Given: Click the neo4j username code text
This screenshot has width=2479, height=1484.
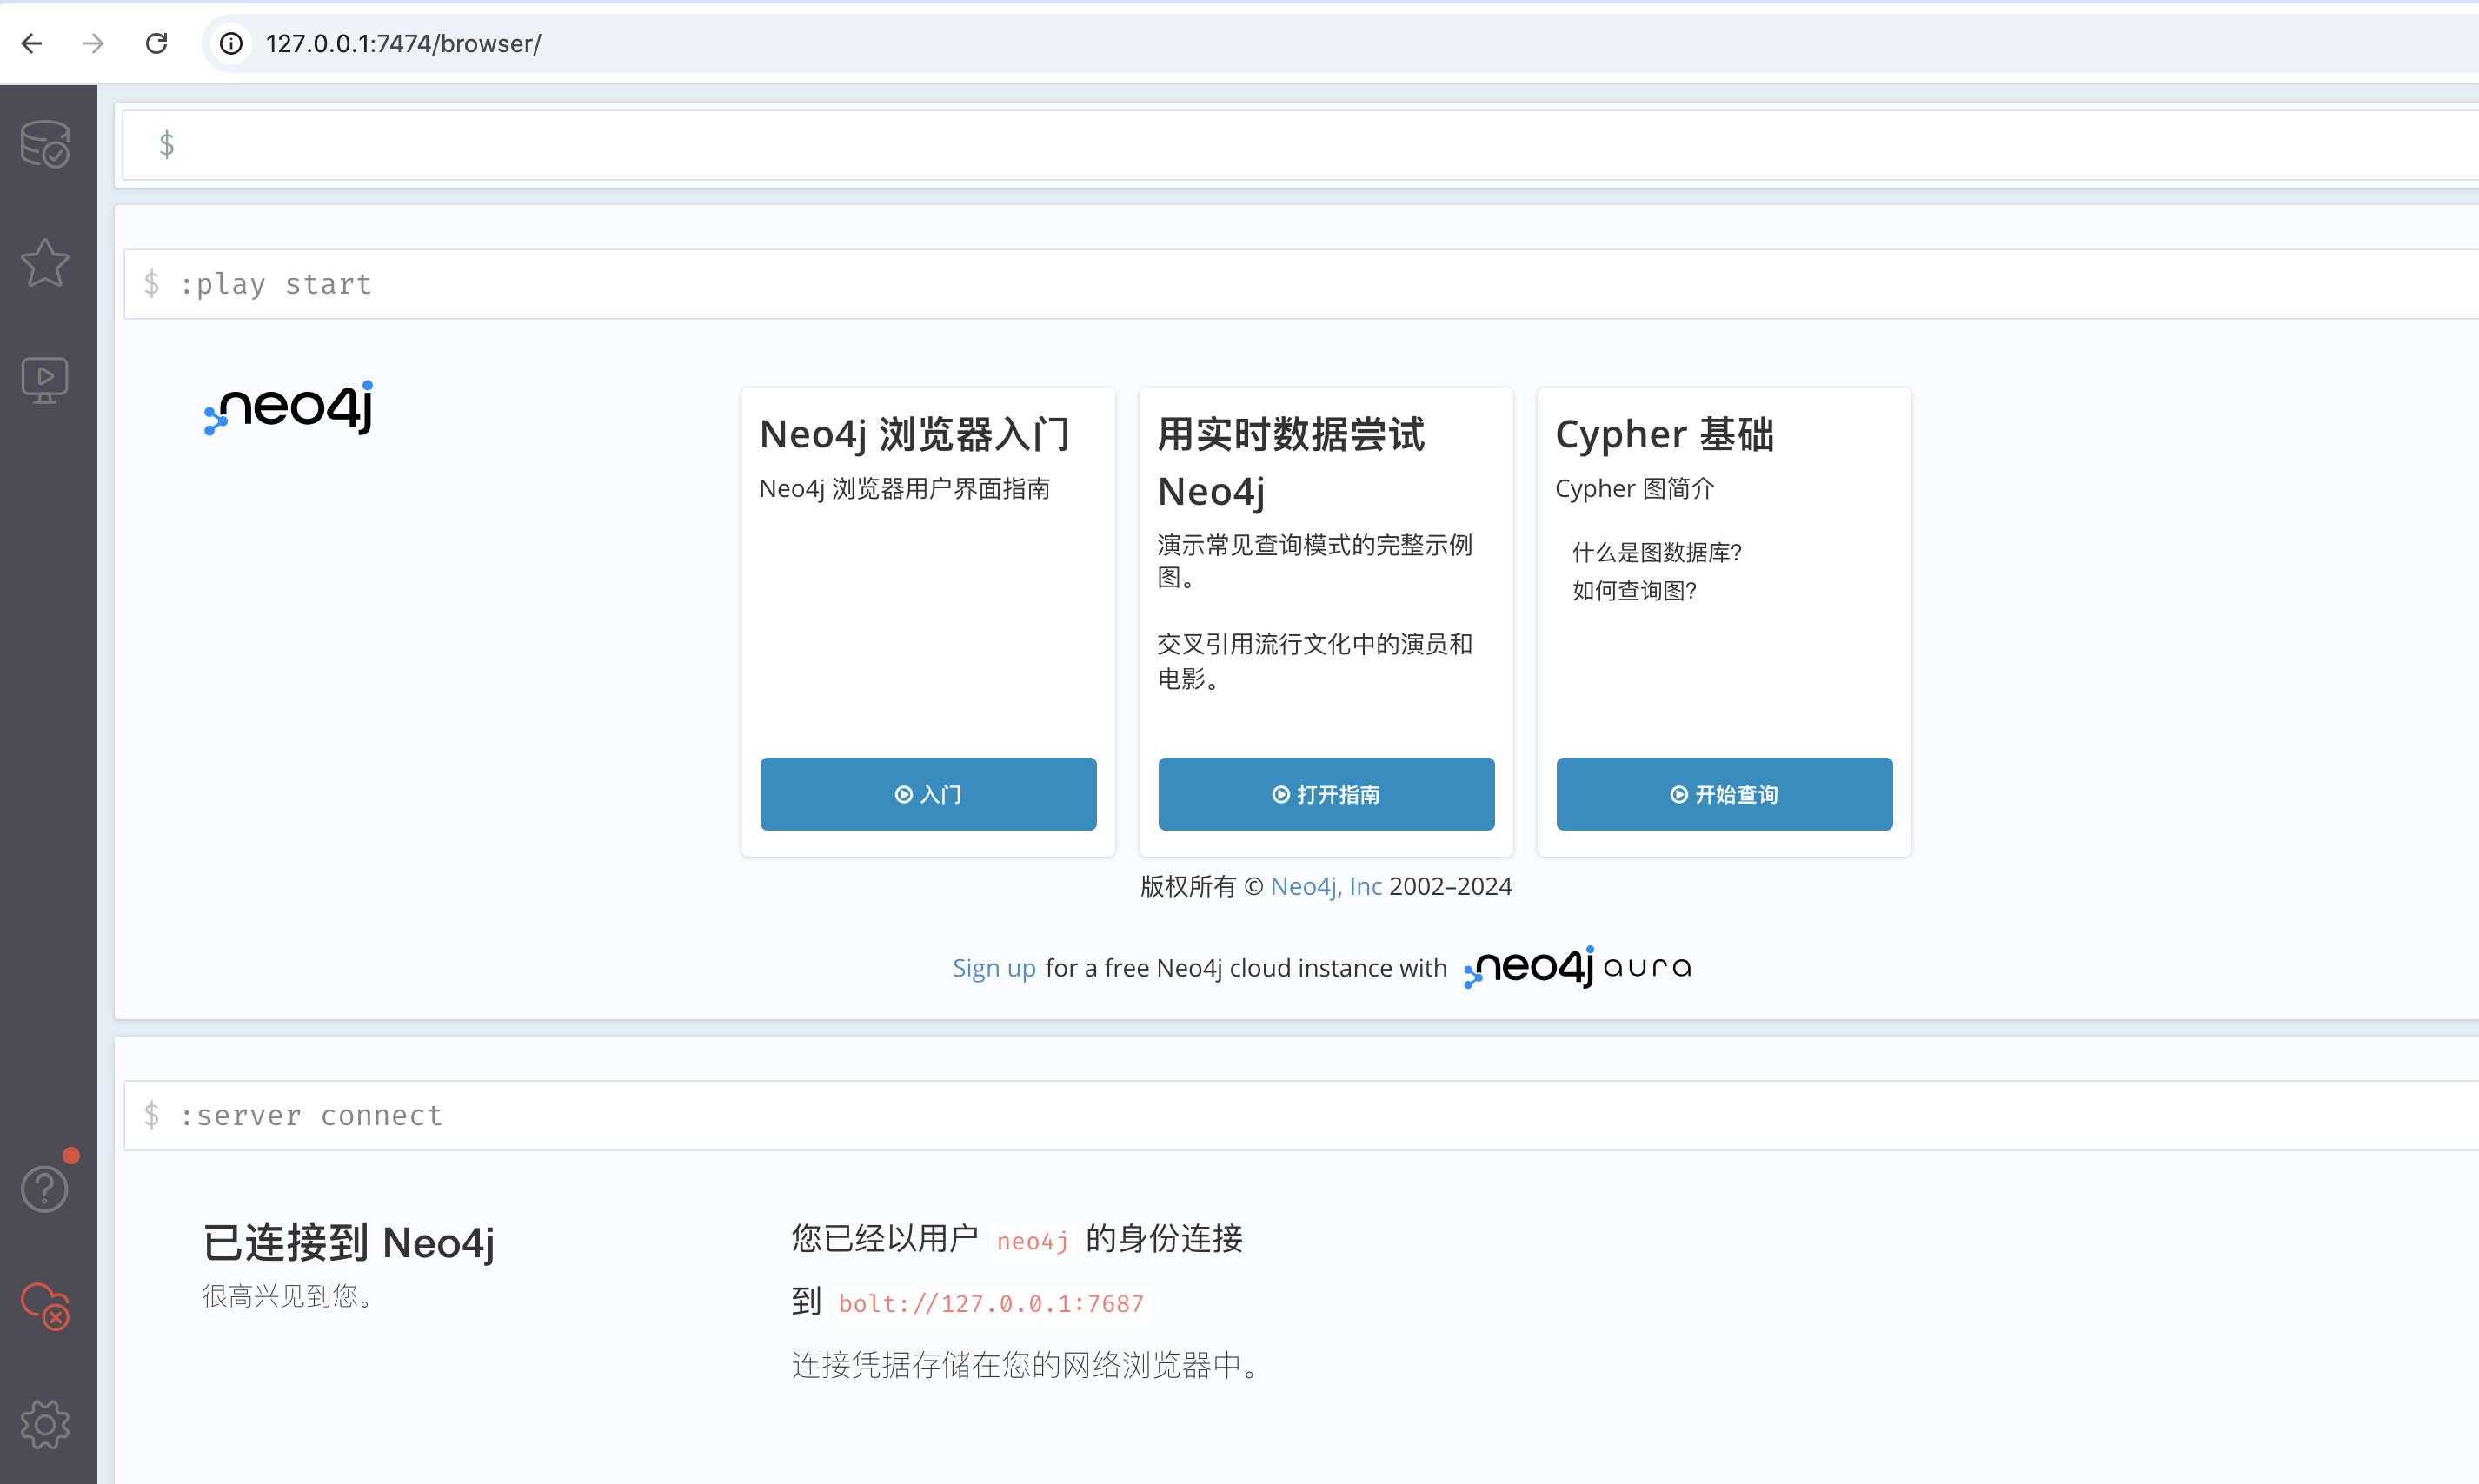Looking at the screenshot, I should 1033,1241.
